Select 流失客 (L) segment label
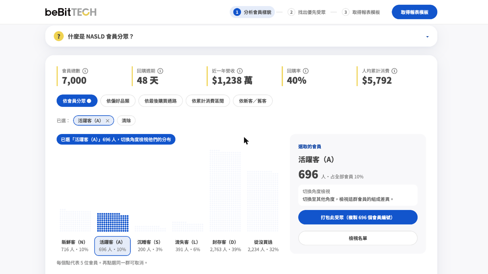 187,246
